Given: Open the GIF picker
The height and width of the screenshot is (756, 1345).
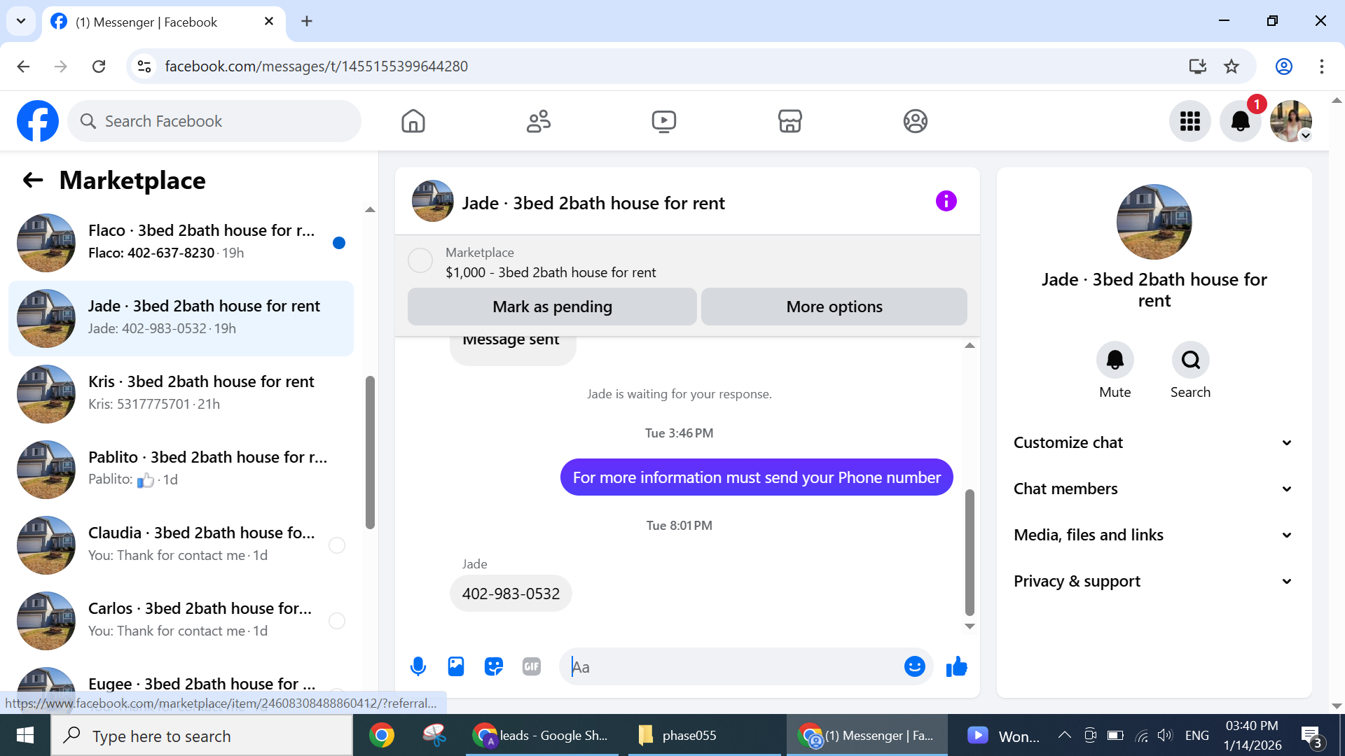Looking at the screenshot, I should coord(532,666).
